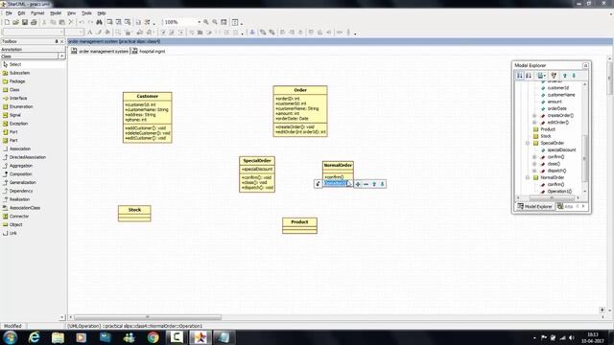Open the font name combo box
This screenshot has width=614, height=345.
(x=61, y=33)
